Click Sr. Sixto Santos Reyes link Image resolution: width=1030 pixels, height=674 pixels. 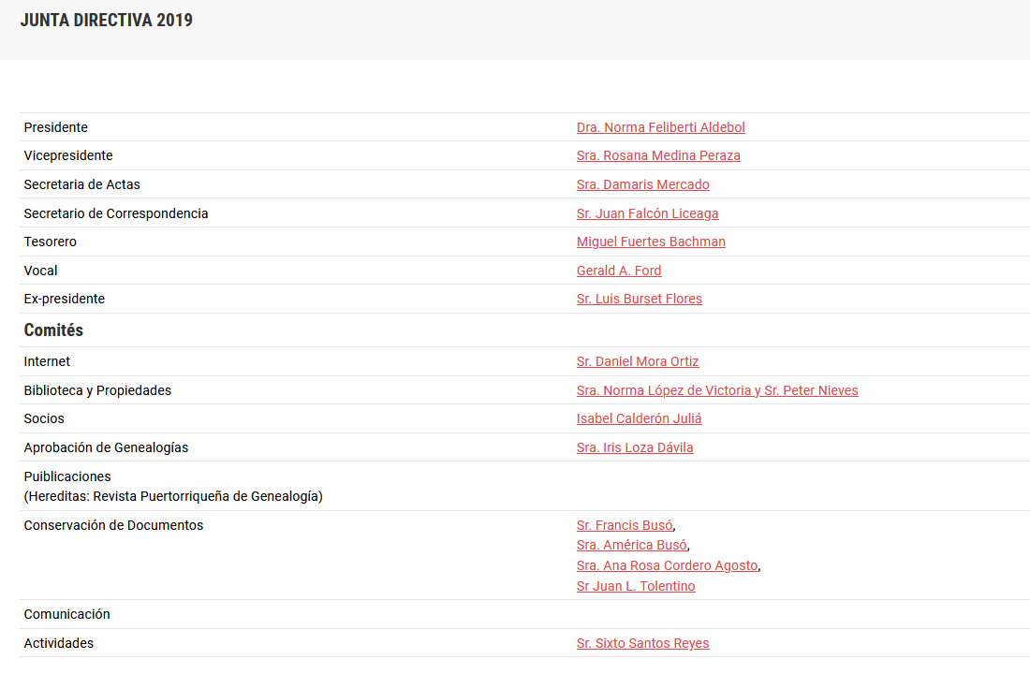click(642, 643)
